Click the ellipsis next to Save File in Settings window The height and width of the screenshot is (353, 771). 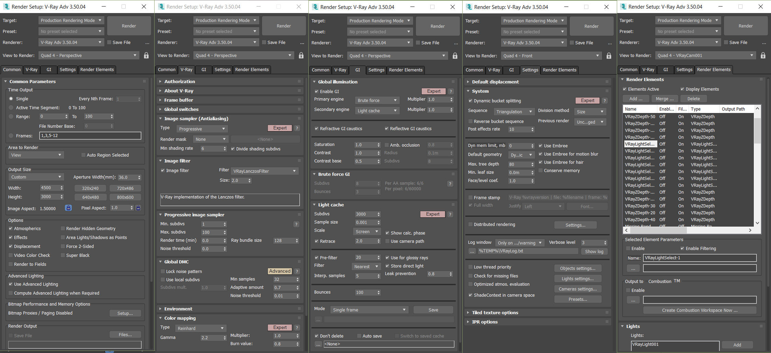tap(610, 43)
